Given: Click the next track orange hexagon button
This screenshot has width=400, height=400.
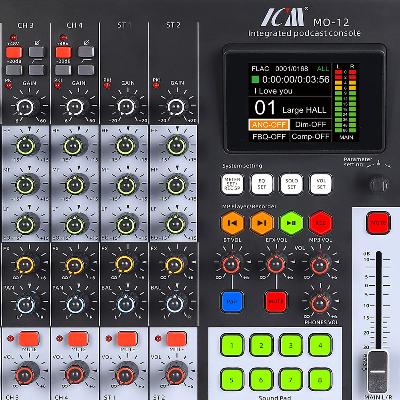Looking at the screenshot, I should tap(262, 223).
